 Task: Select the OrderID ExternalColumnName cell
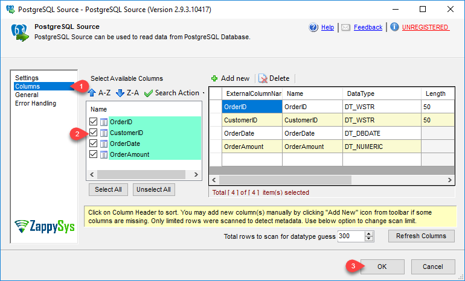tap(252, 107)
